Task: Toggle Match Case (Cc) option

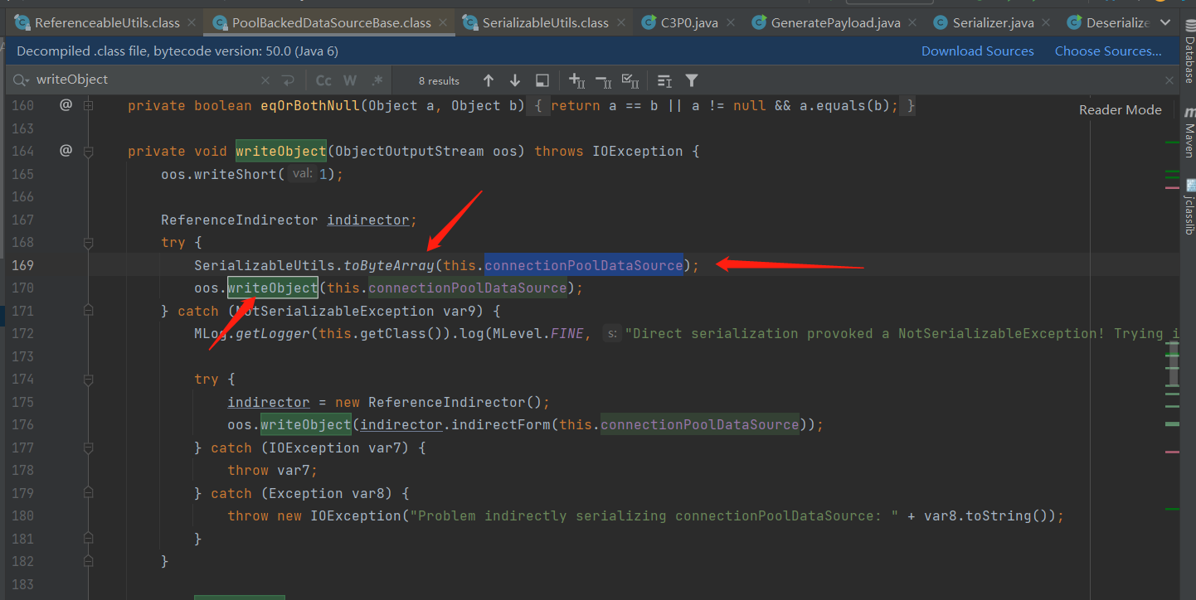Action: coord(323,80)
